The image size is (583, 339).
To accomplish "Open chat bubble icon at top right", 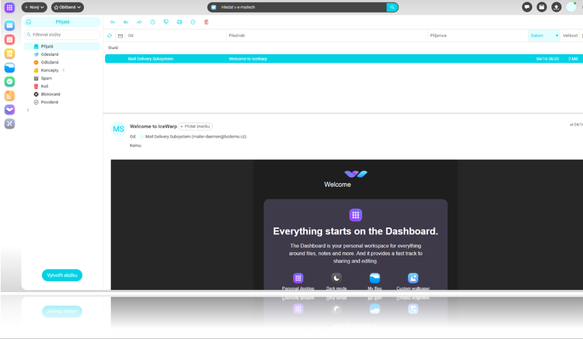I will tap(527, 7).
